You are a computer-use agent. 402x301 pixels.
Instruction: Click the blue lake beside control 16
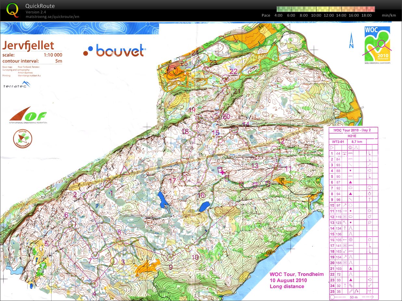(204, 206)
